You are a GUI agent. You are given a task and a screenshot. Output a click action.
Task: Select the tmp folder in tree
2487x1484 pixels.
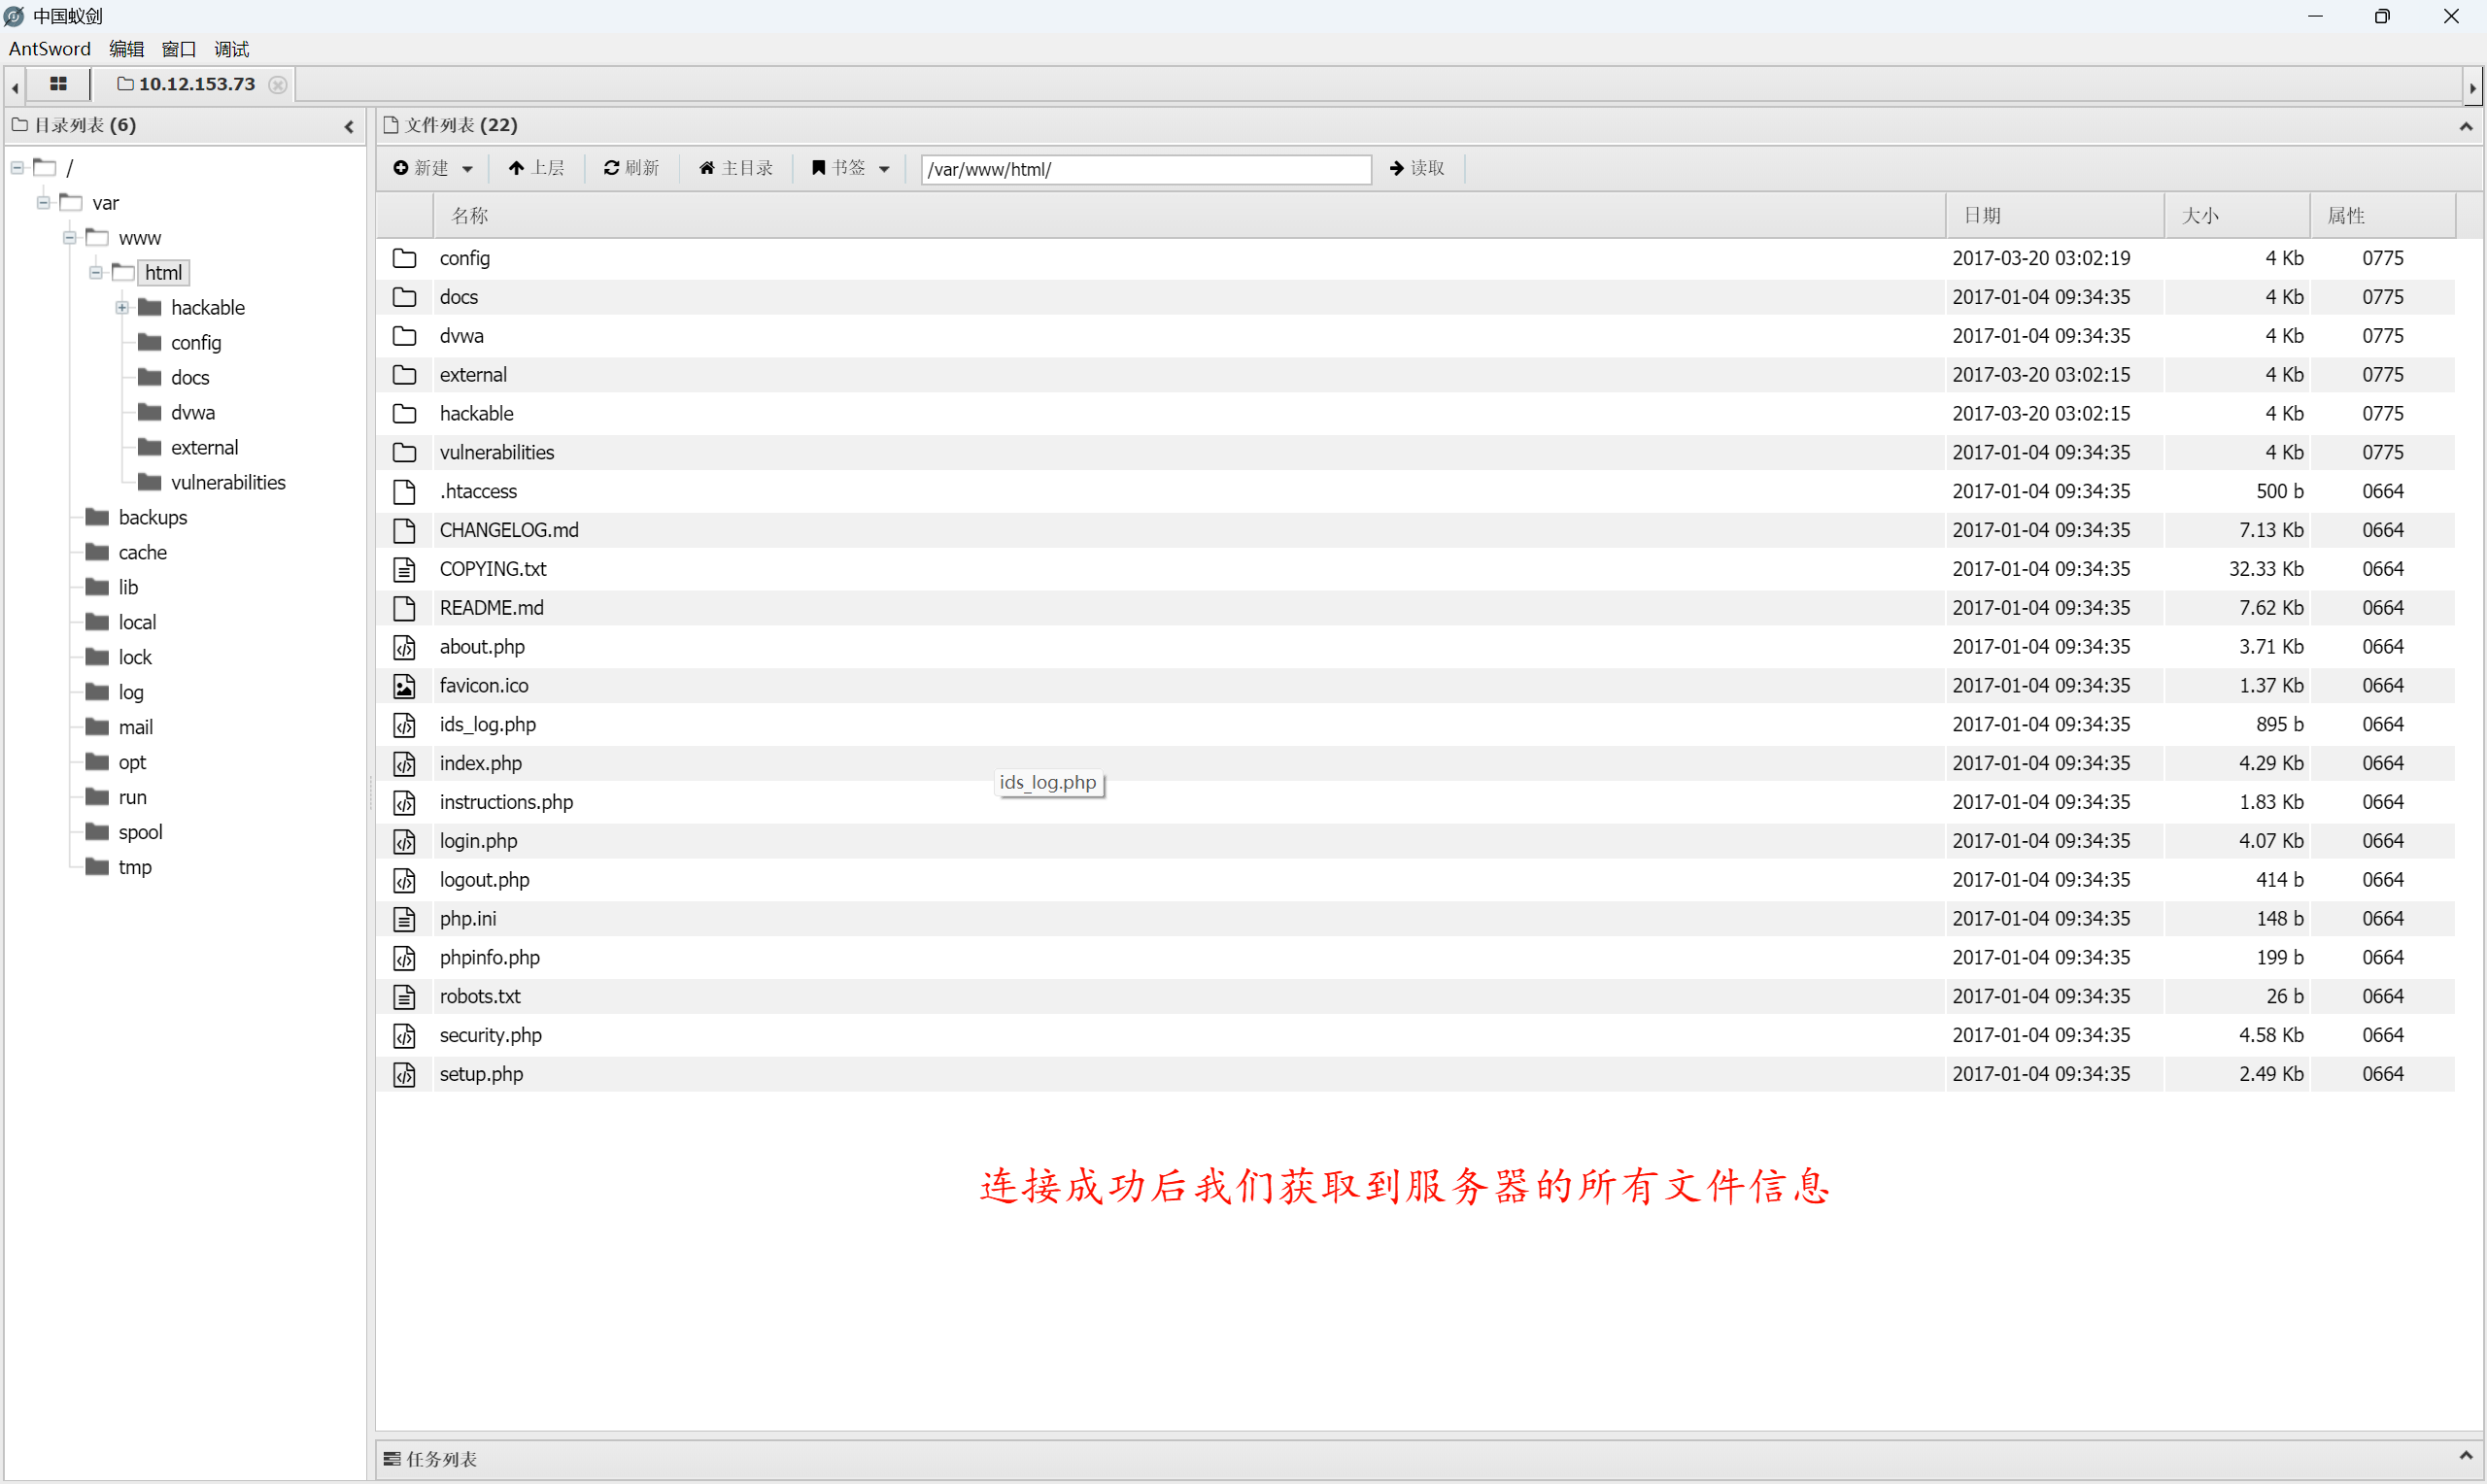click(x=134, y=867)
